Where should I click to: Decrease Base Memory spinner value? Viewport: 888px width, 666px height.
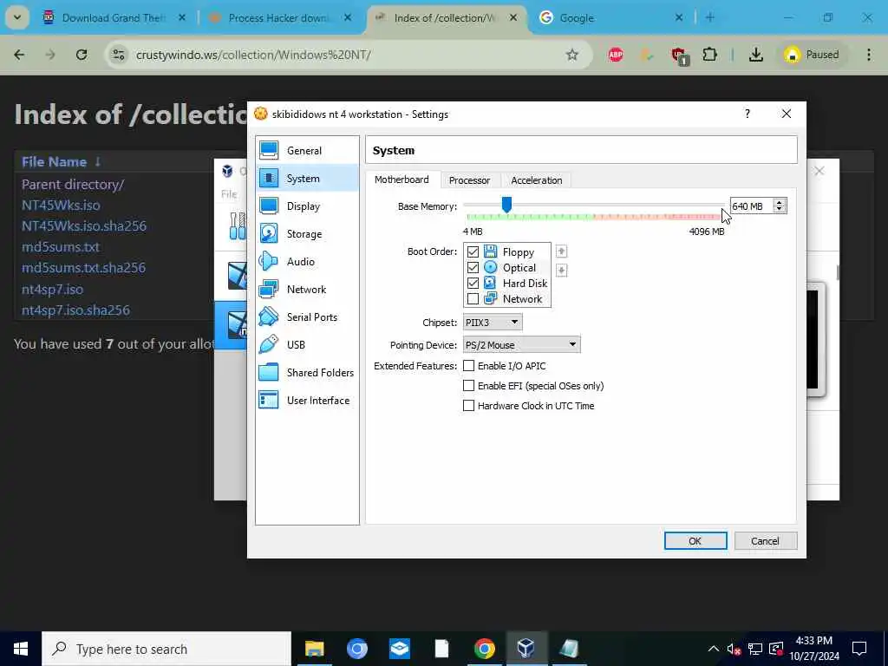coord(780,210)
